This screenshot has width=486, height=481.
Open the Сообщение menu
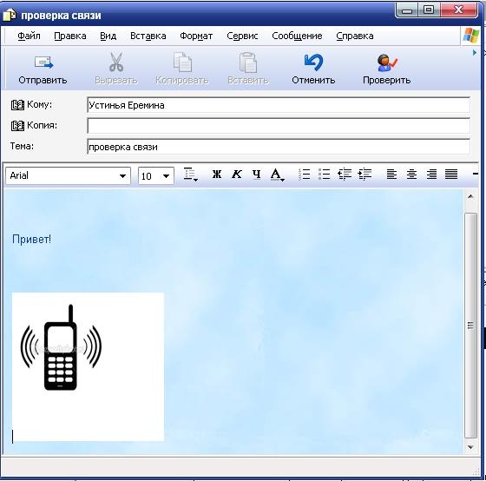297,36
